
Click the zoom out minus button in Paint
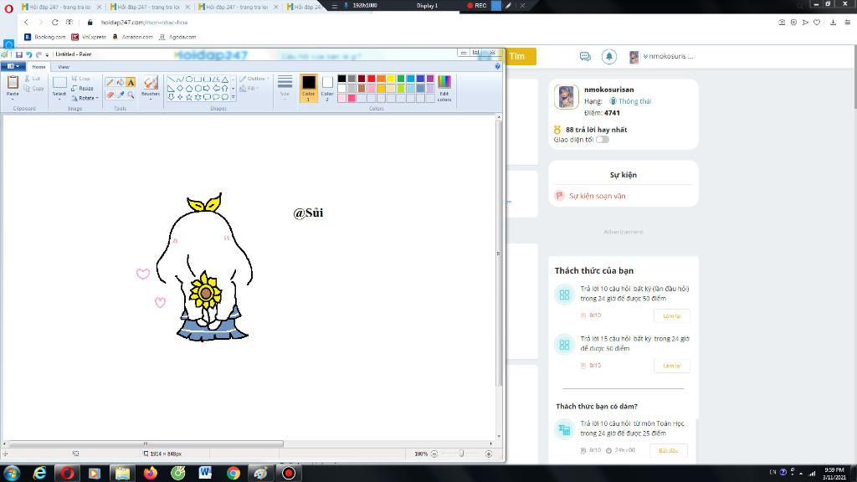point(434,454)
